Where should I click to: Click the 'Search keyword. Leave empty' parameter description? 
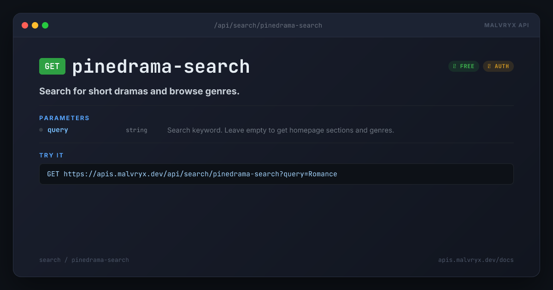pos(281,130)
